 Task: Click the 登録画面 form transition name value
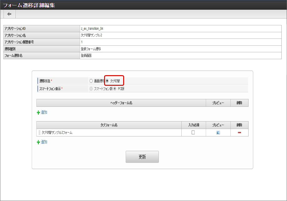pos(86,55)
